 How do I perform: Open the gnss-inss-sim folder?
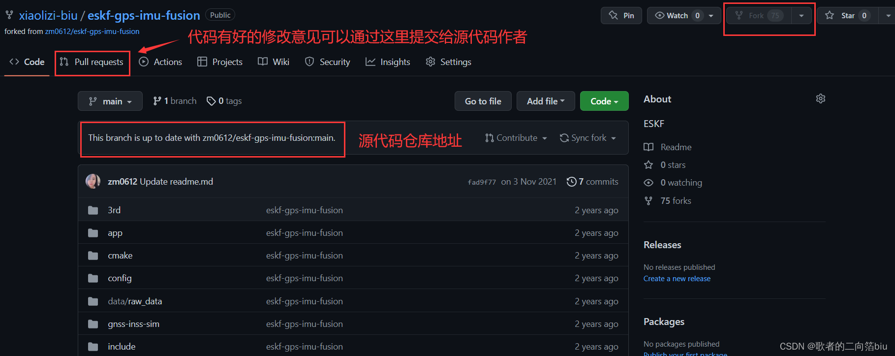133,324
